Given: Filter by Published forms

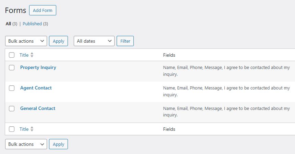Looking at the screenshot, I should coord(32,24).
